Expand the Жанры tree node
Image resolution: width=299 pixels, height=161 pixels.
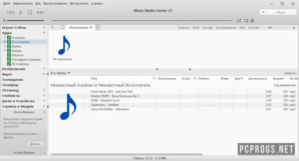point(5,50)
